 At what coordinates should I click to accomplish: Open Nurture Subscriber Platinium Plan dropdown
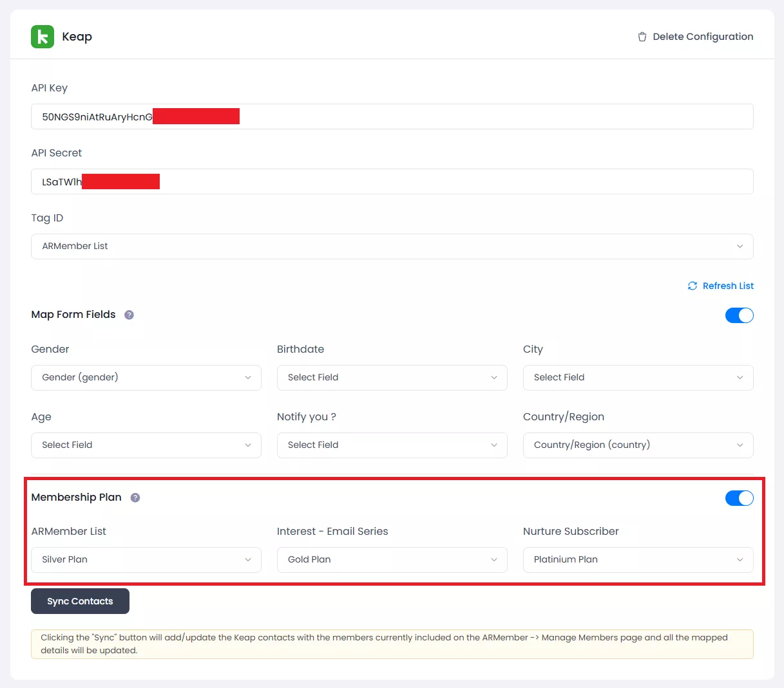pos(638,560)
